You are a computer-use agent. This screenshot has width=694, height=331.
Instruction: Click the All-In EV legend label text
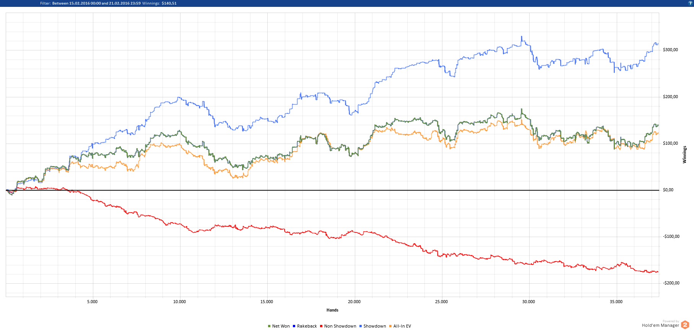tap(402, 326)
